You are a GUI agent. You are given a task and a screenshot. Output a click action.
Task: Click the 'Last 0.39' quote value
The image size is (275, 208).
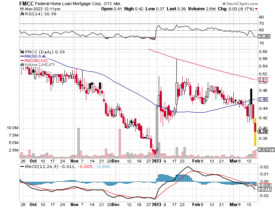pos(176,9)
